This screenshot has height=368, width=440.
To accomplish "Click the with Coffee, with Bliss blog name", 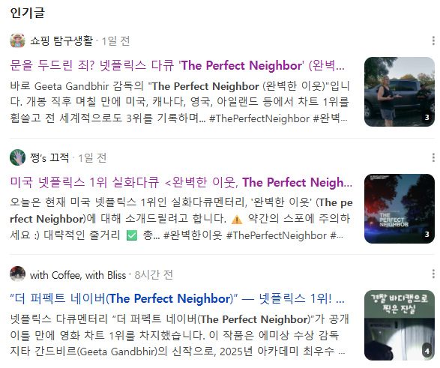I will [x=78, y=275].
